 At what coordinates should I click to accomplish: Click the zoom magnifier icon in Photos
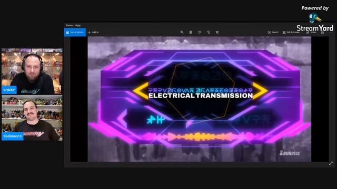point(182,32)
